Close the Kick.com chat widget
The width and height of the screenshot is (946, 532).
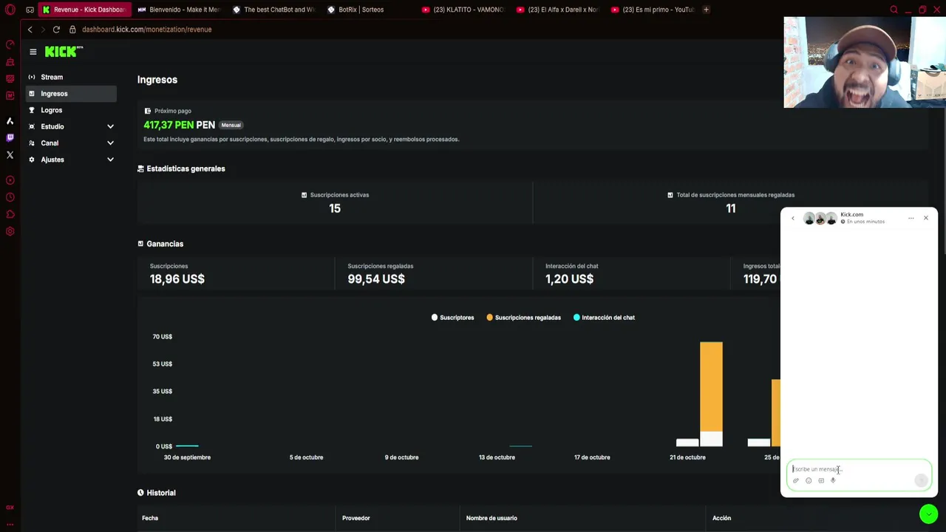925,218
